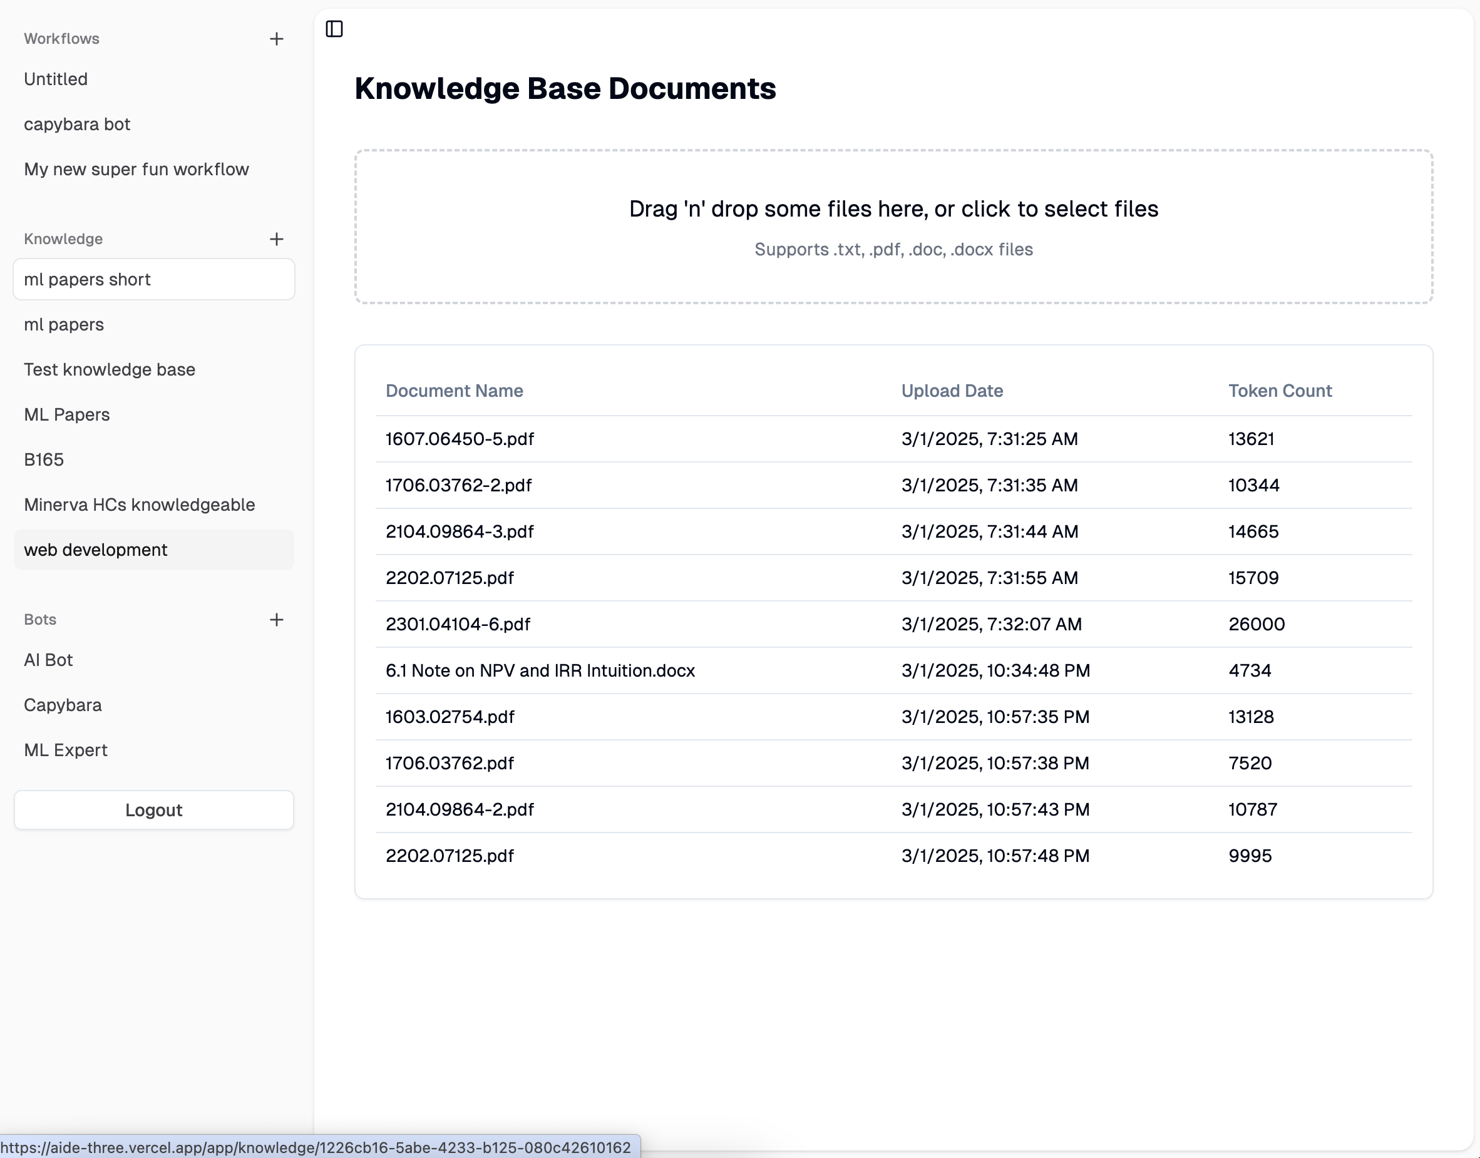Toggle the sidebar panel icon
1480x1158 pixels.
coord(334,29)
